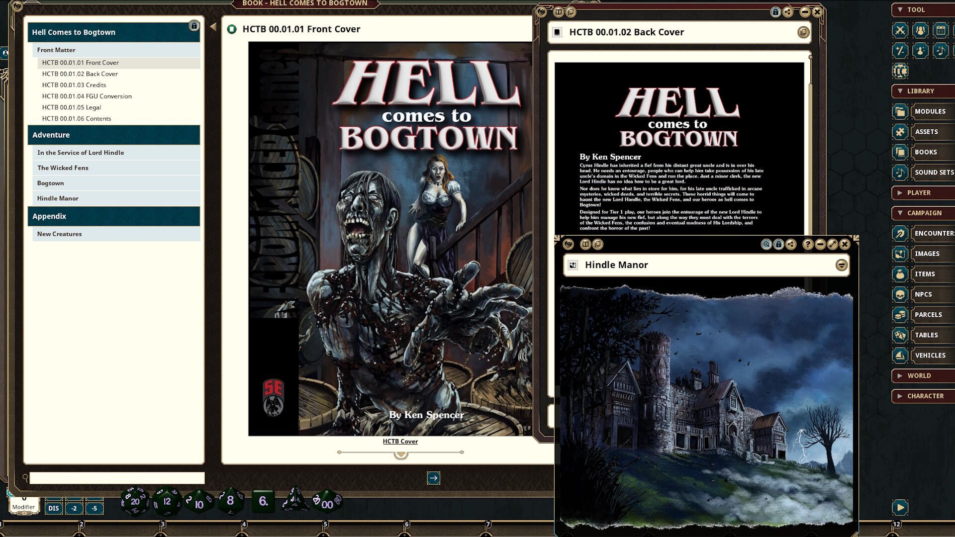Screen dimensions: 955x537
Task: Open the New Creatures chapter
Action: pos(116,234)
